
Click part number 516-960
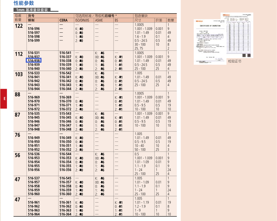(x=34, y=194)
